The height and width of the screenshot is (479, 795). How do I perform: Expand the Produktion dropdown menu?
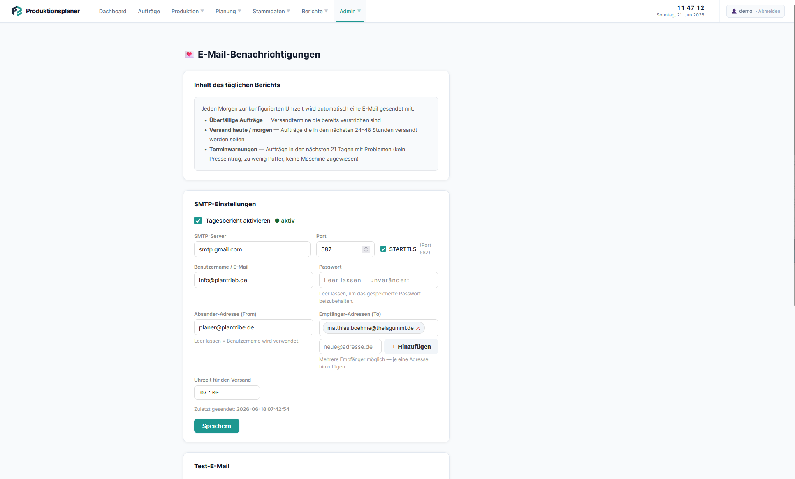[x=188, y=11]
